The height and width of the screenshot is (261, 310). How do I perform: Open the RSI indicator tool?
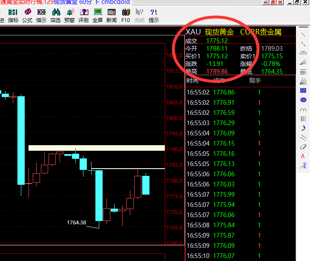(13, 15)
